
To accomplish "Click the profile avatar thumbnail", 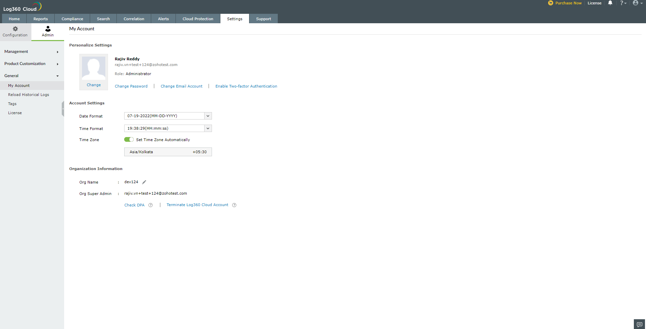I will (x=93, y=68).
